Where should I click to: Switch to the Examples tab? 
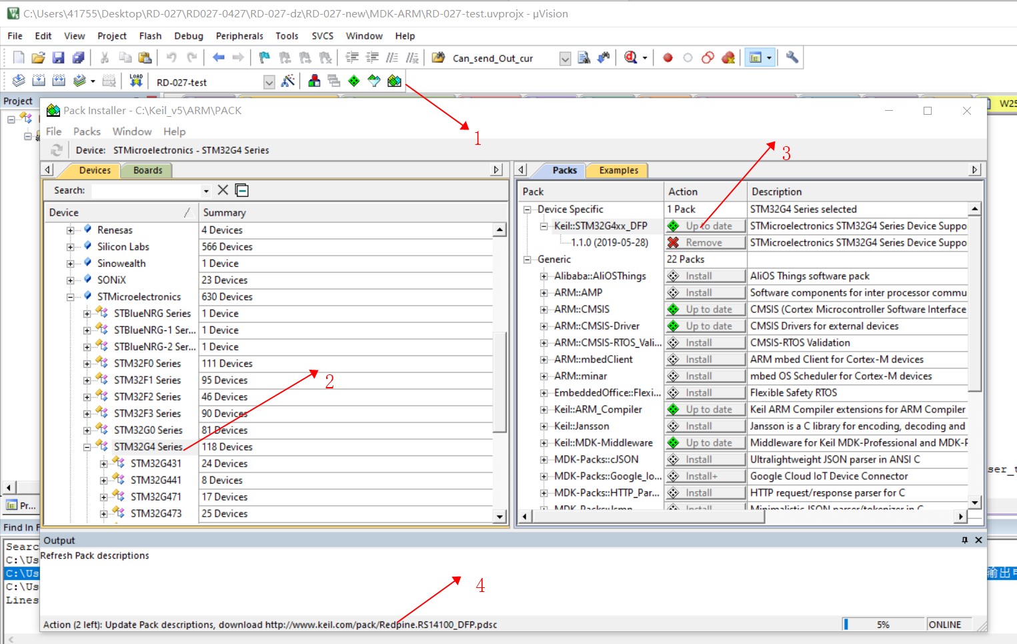[618, 170]
